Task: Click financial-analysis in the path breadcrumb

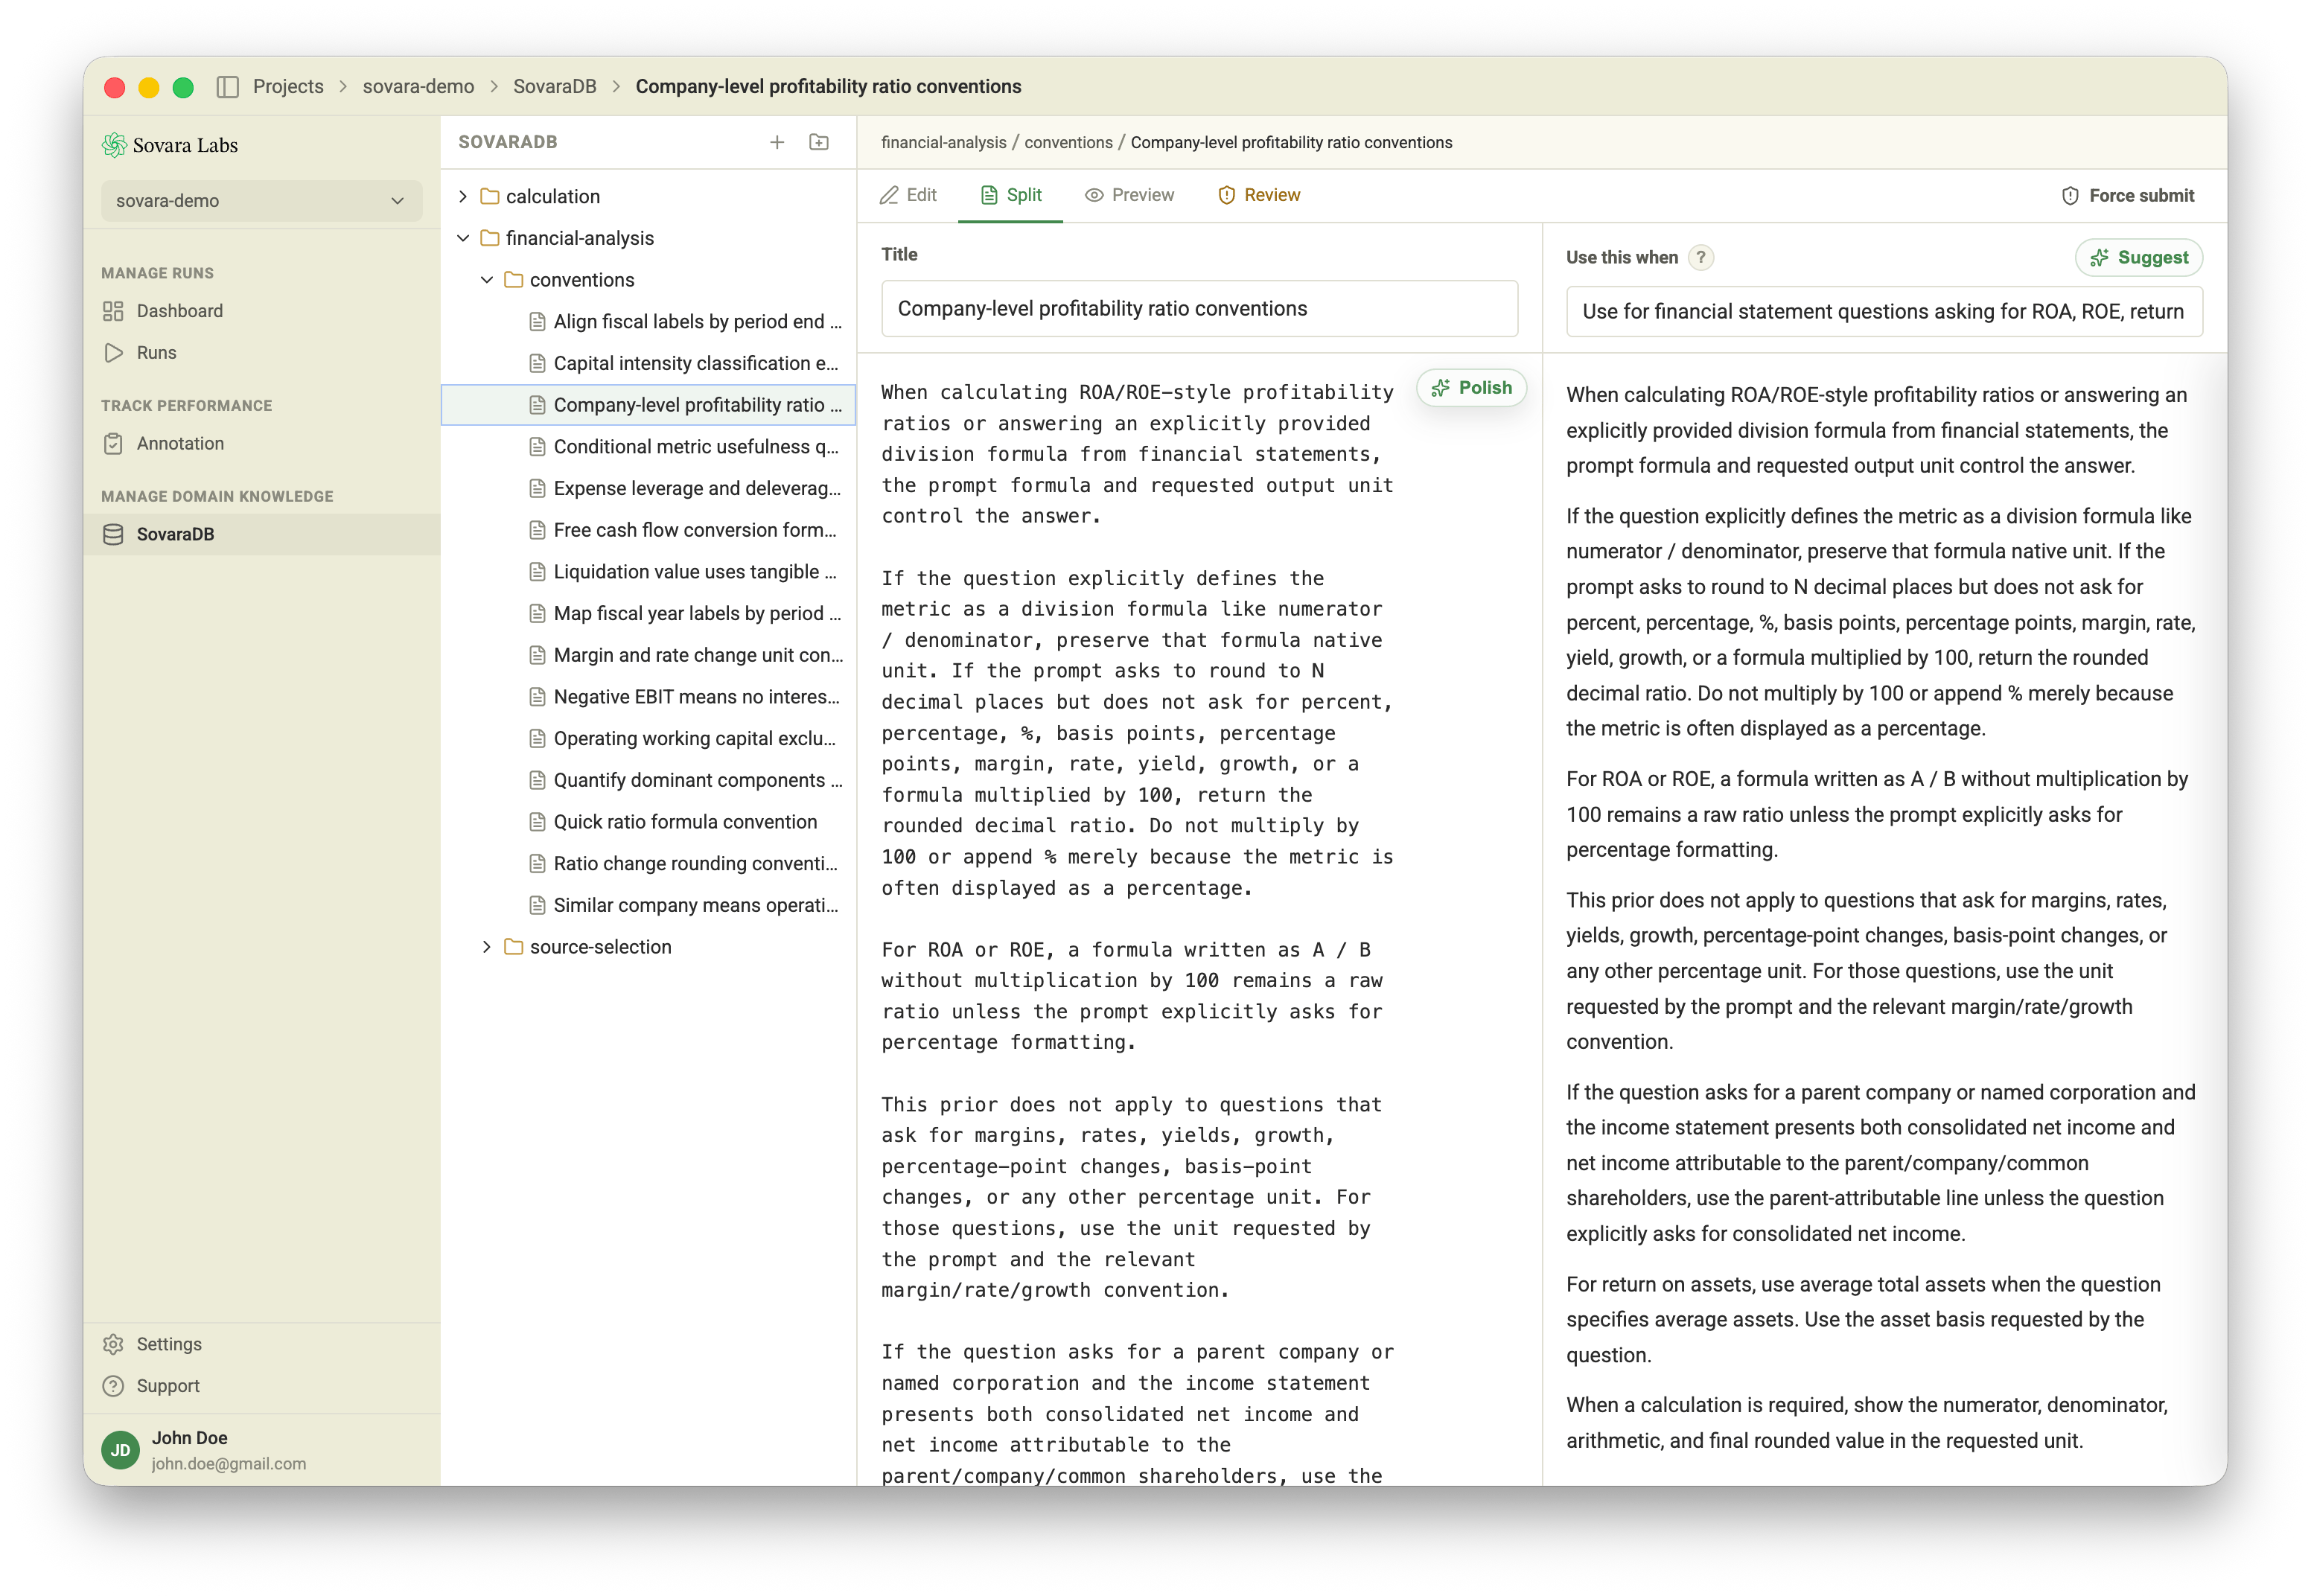Action: (943, 143)
